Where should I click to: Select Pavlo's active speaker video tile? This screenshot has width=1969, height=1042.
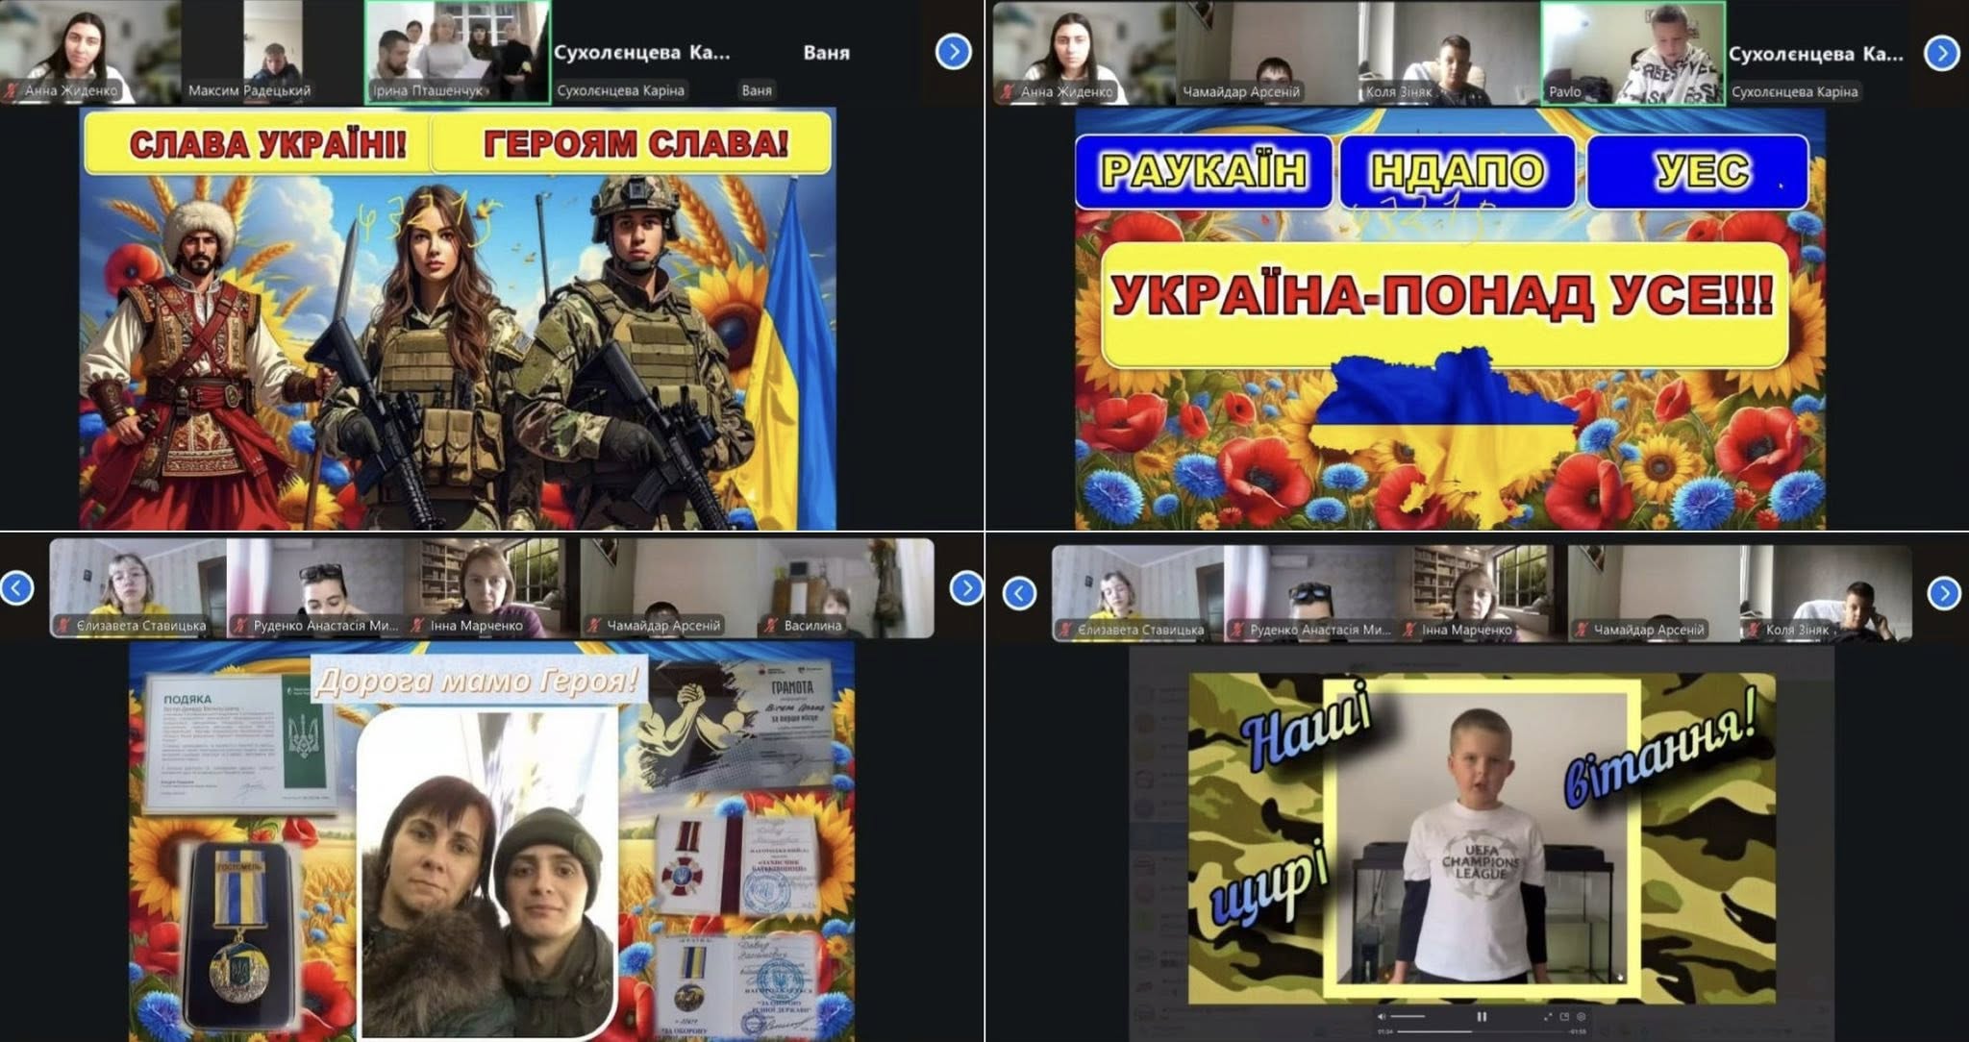[1633, 51]
